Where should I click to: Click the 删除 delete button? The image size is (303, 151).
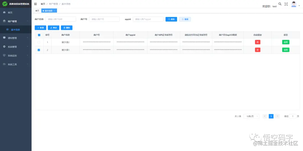(67, 28)
